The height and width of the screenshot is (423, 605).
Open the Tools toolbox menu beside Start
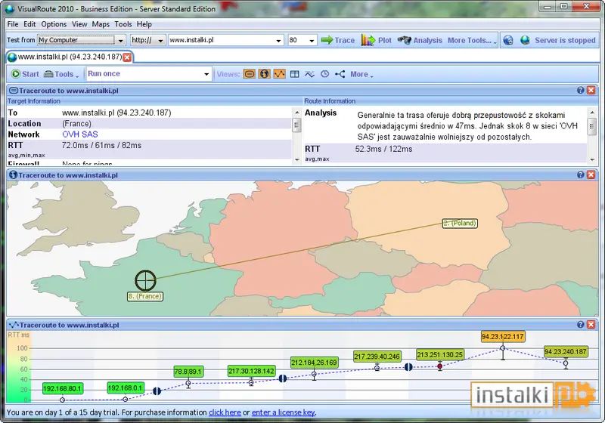(61, 74)
